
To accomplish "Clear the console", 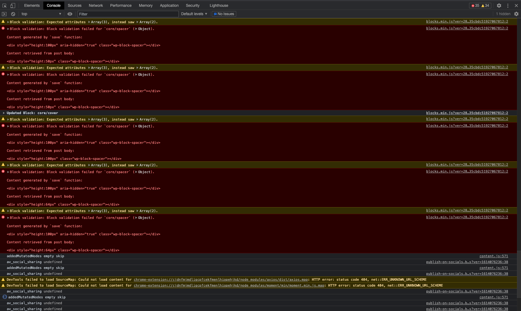I will point(13,14).
